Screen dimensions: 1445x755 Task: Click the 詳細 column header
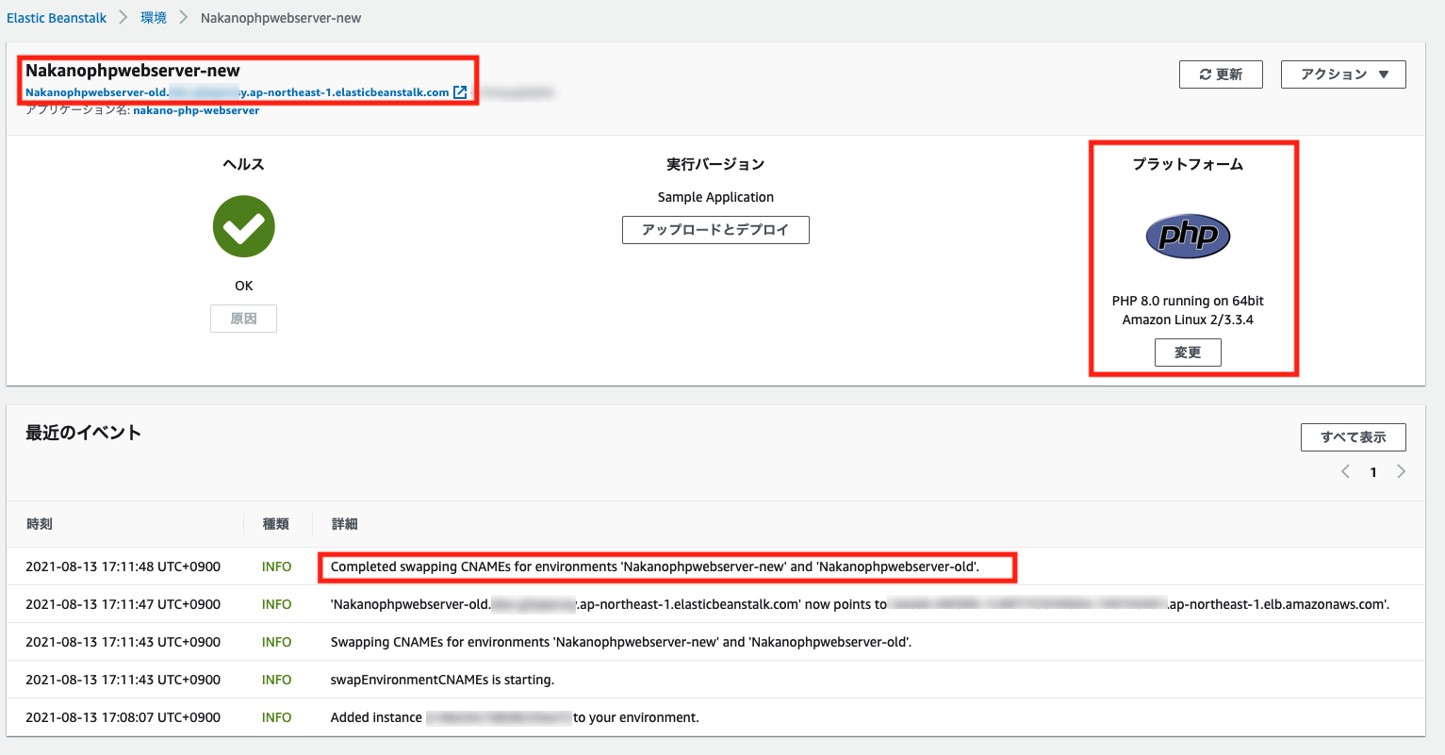coord(345,524)
